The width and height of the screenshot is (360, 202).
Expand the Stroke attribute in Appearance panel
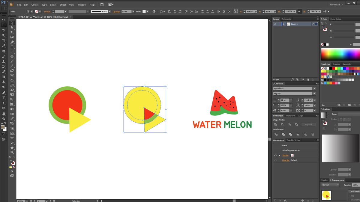coord(279,155)
